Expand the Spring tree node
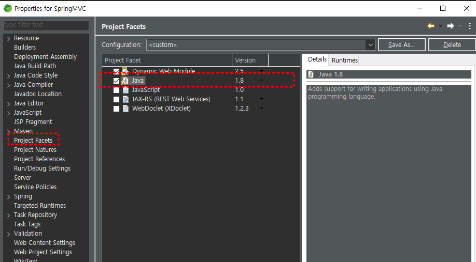The width and height of the screenshot is (476, 262). pyautogui.click(x=8, y=197)
